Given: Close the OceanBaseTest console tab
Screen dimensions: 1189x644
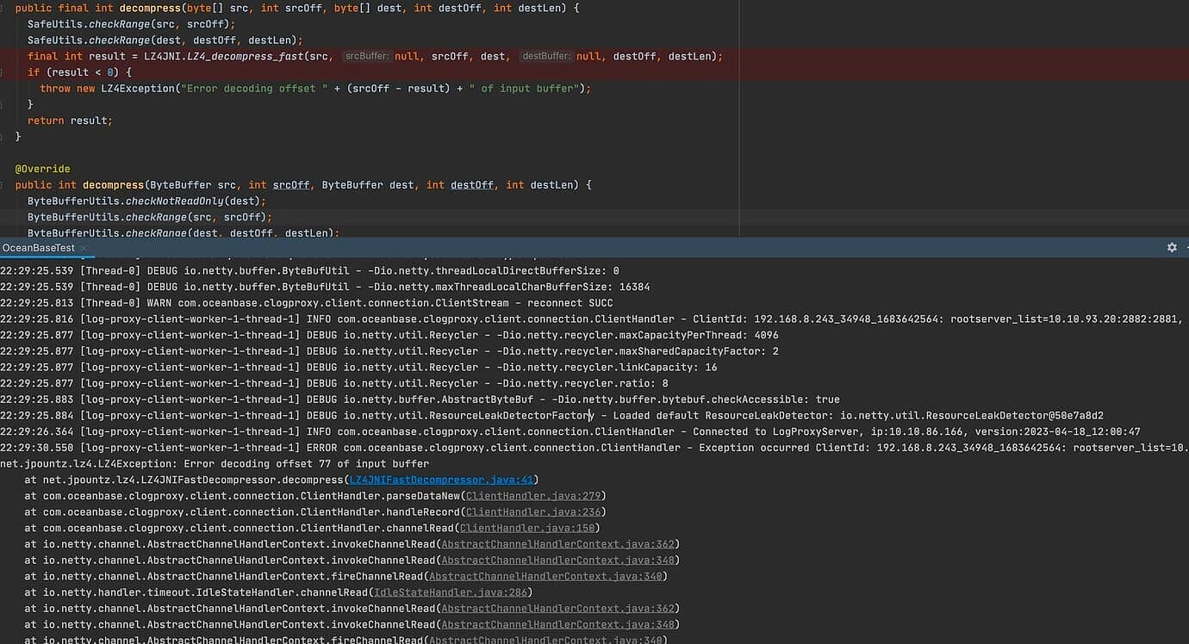Looking at the screenshot, I should [x=84, y=247].
